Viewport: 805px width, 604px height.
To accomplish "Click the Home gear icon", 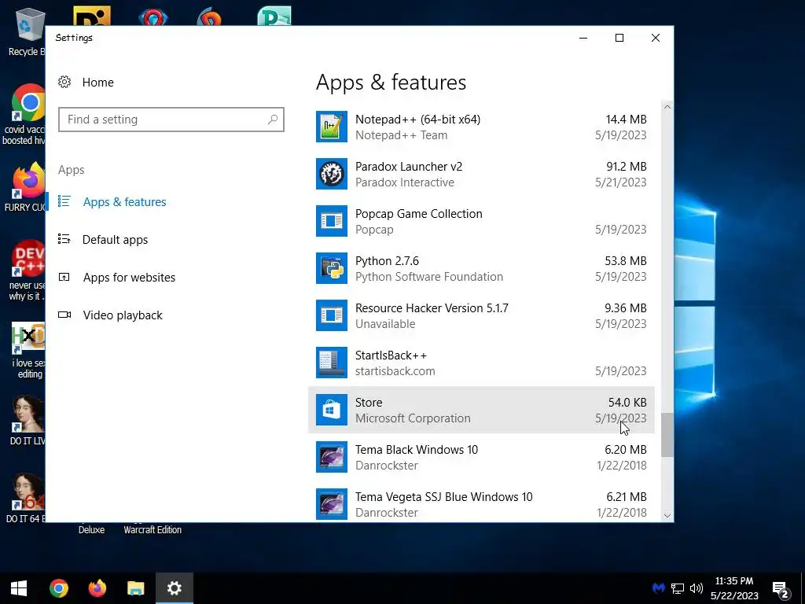I will coord(64,82).
